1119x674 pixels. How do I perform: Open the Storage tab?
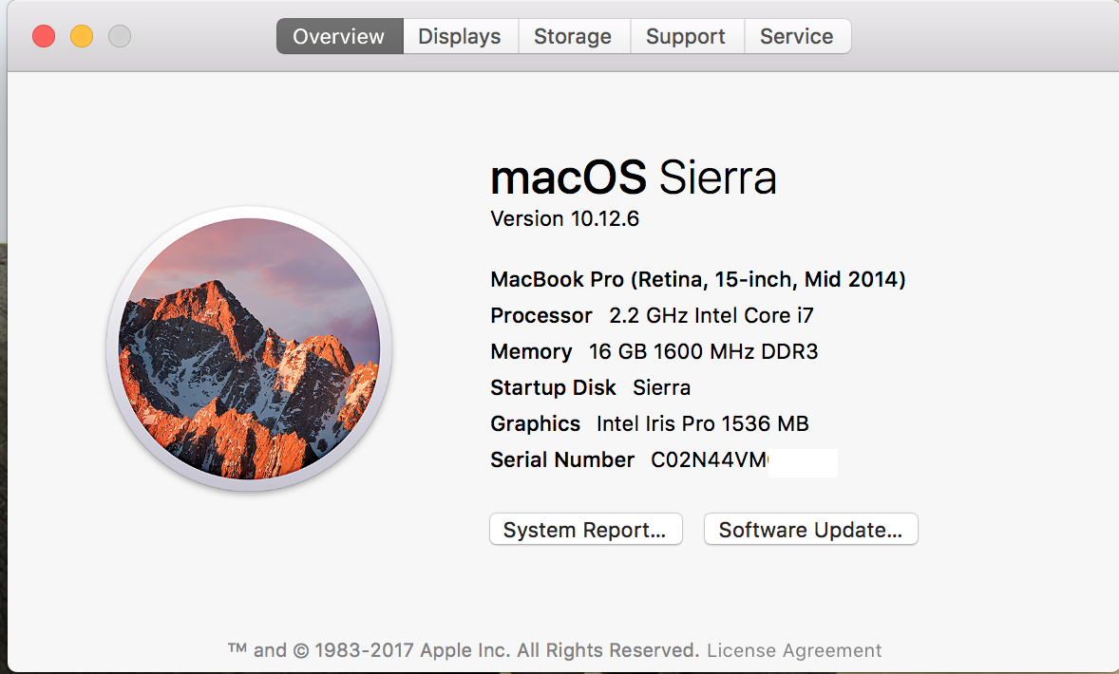pos(574,37)
